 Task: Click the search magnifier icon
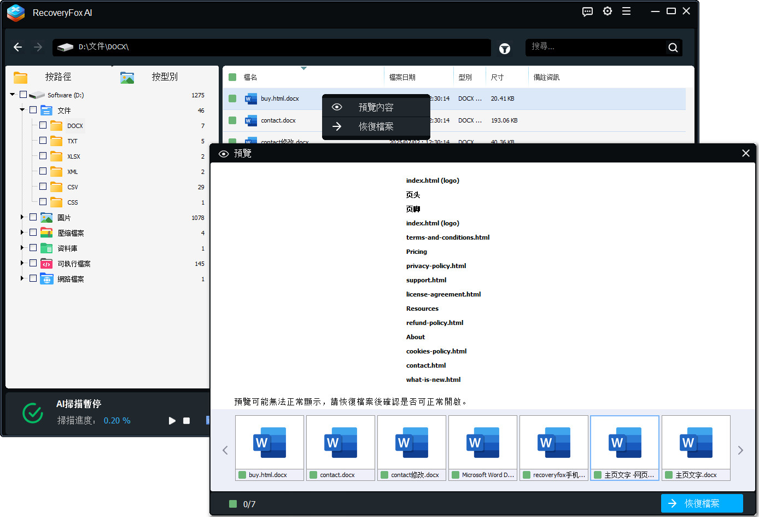(673, 48)
